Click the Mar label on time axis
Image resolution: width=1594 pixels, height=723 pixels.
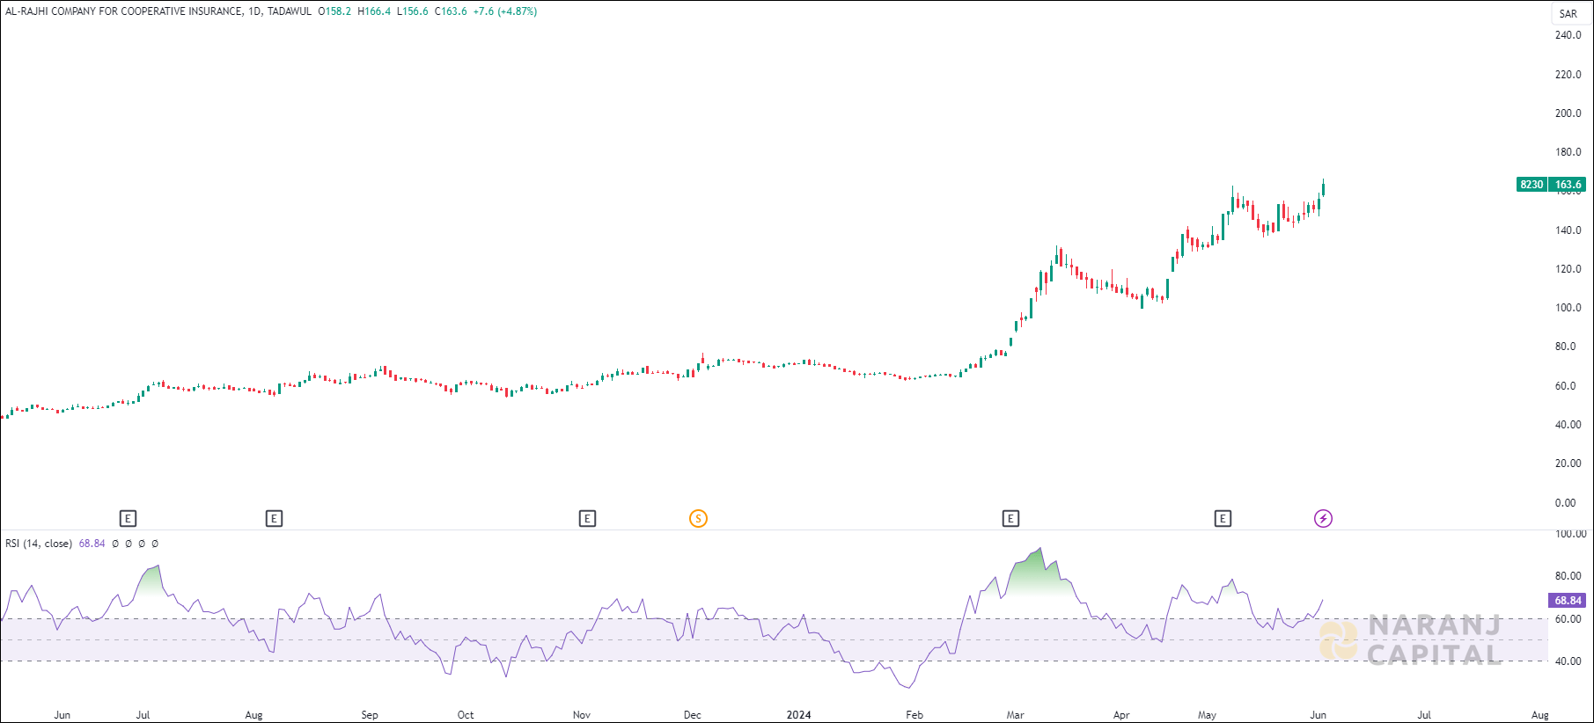click(1016, 715)
